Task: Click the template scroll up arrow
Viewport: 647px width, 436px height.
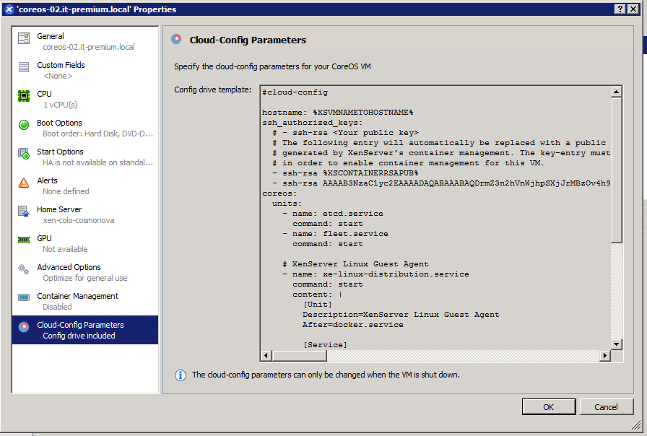Action: click(x=617, y=92)
